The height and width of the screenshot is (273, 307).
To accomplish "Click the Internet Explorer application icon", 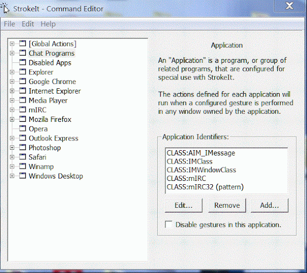I will point(23,91).
